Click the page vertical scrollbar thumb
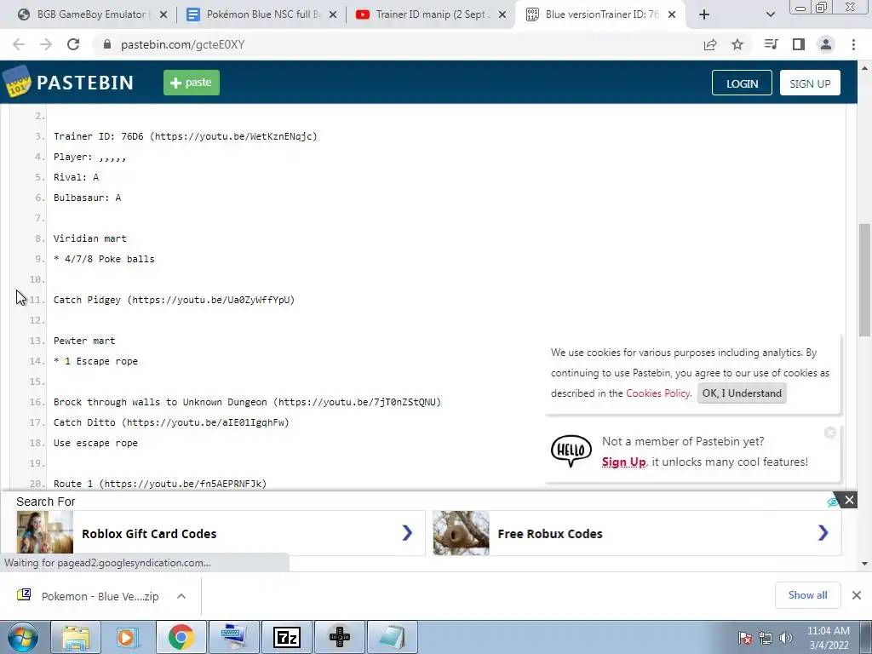 point(864,279)
